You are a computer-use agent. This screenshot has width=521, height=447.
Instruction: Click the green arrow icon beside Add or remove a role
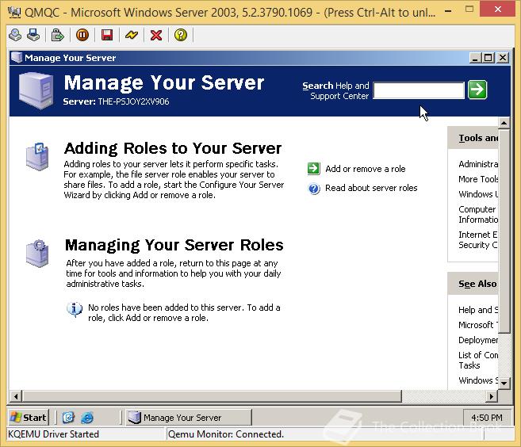click(x=314, y=168)
